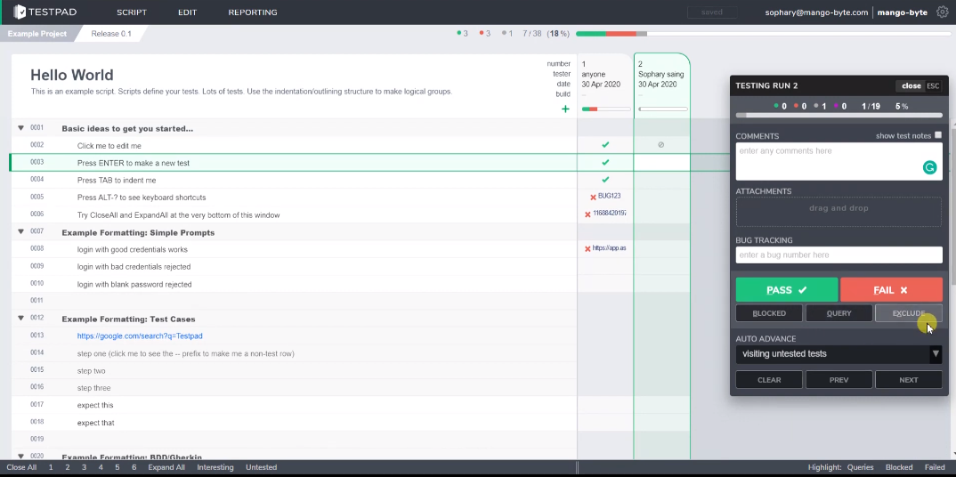This screenshot has height=477, width=956.
Task: Collapse the Basic ideas group
Action: [x=20, y=128]
